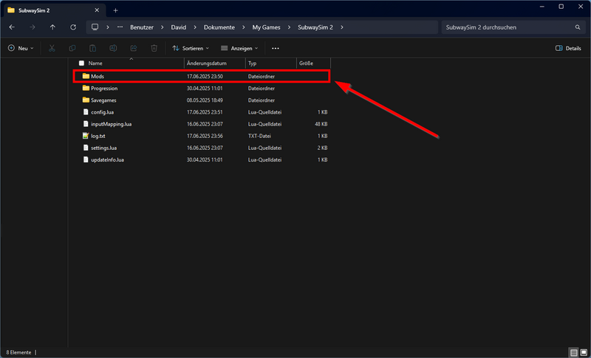Screen dimensions: 591x358
Task: Open the Sortieren dropdown
Action: pos(191,48)
